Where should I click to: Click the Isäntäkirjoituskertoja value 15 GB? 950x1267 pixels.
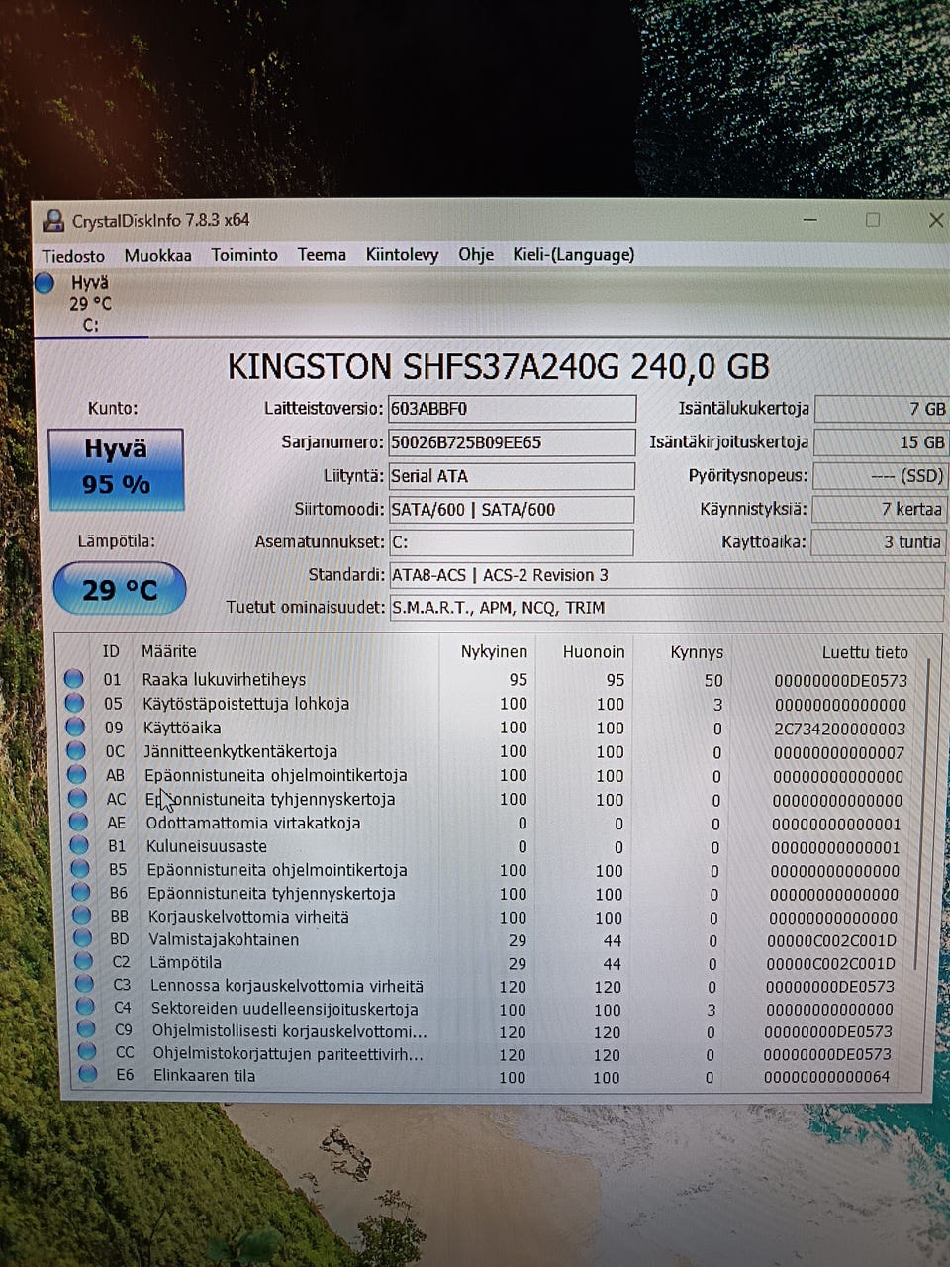[881, 442]
